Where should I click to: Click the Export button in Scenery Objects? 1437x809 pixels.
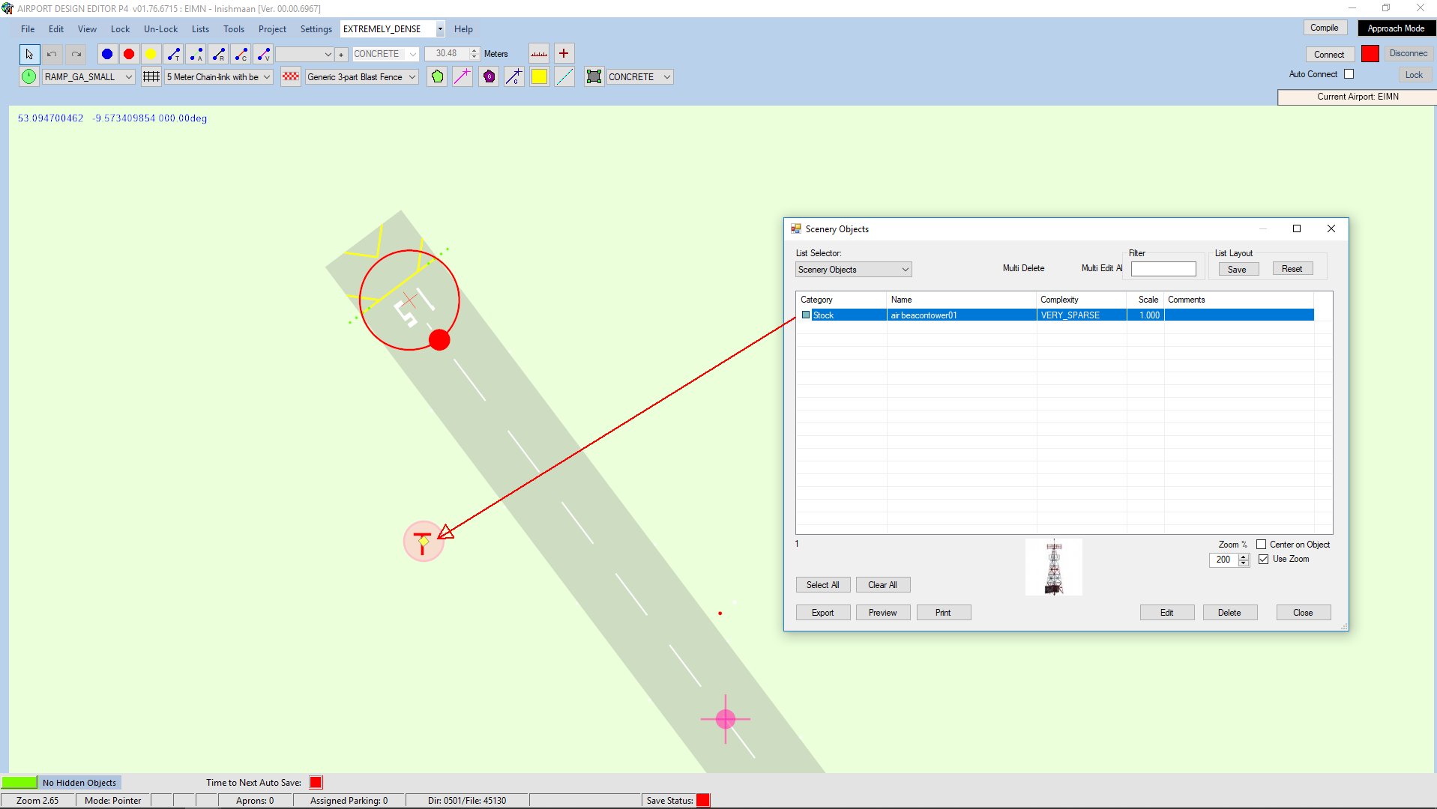click(x=822, y=613)
